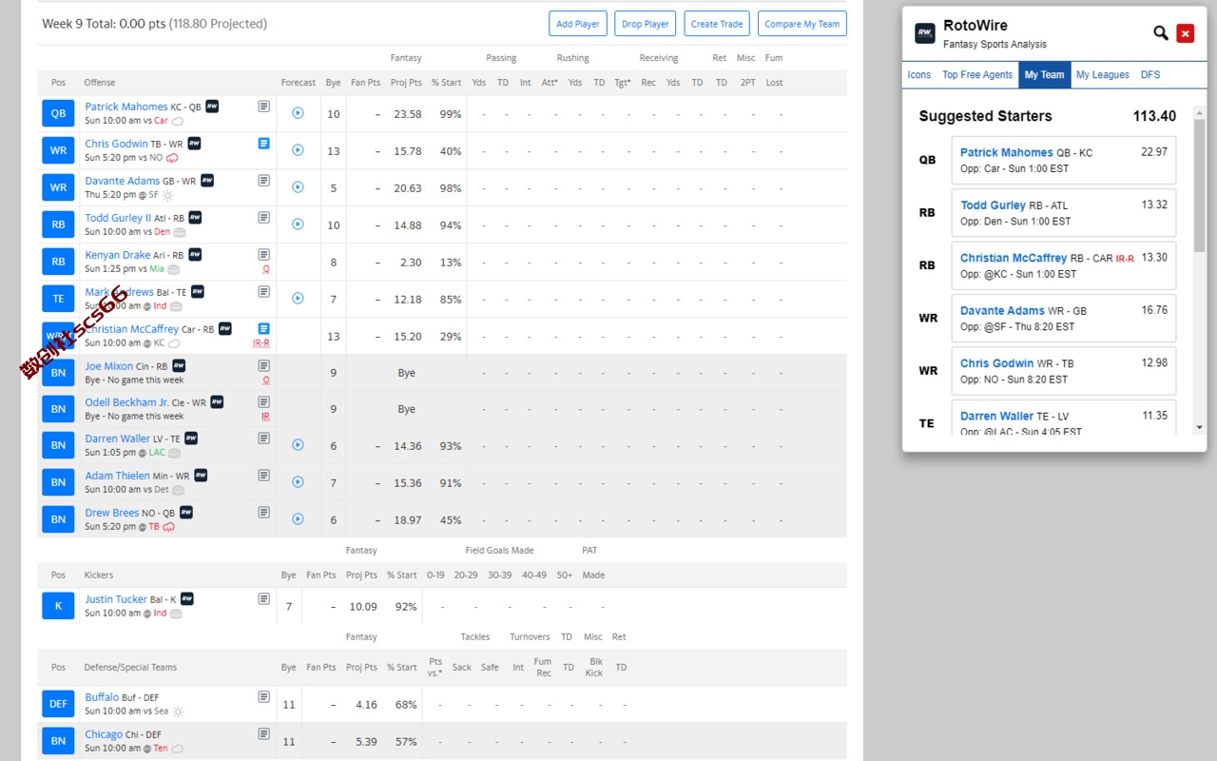Click Mahomes' 23.58 projected points value

(x=407, y=114)
